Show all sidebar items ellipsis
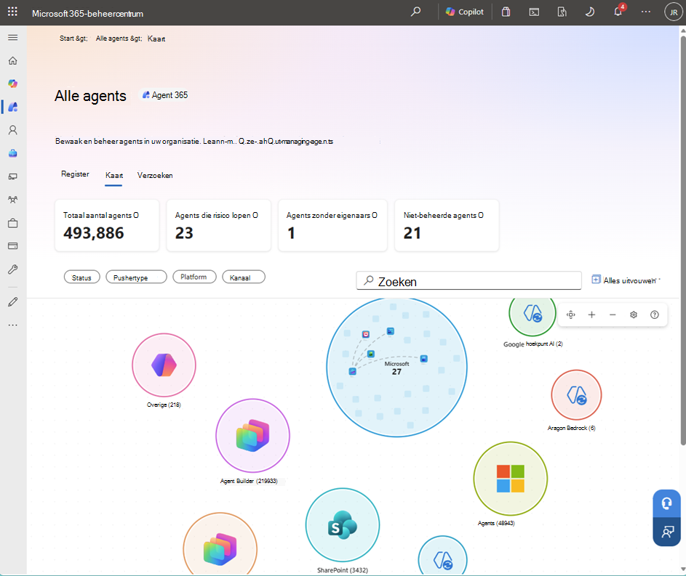This screenshot has width=686, height=576. 12,325
